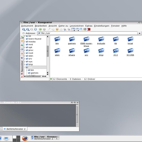
Task: Open the icon view mode dropdown in toolbar
Action: (73, 29)
